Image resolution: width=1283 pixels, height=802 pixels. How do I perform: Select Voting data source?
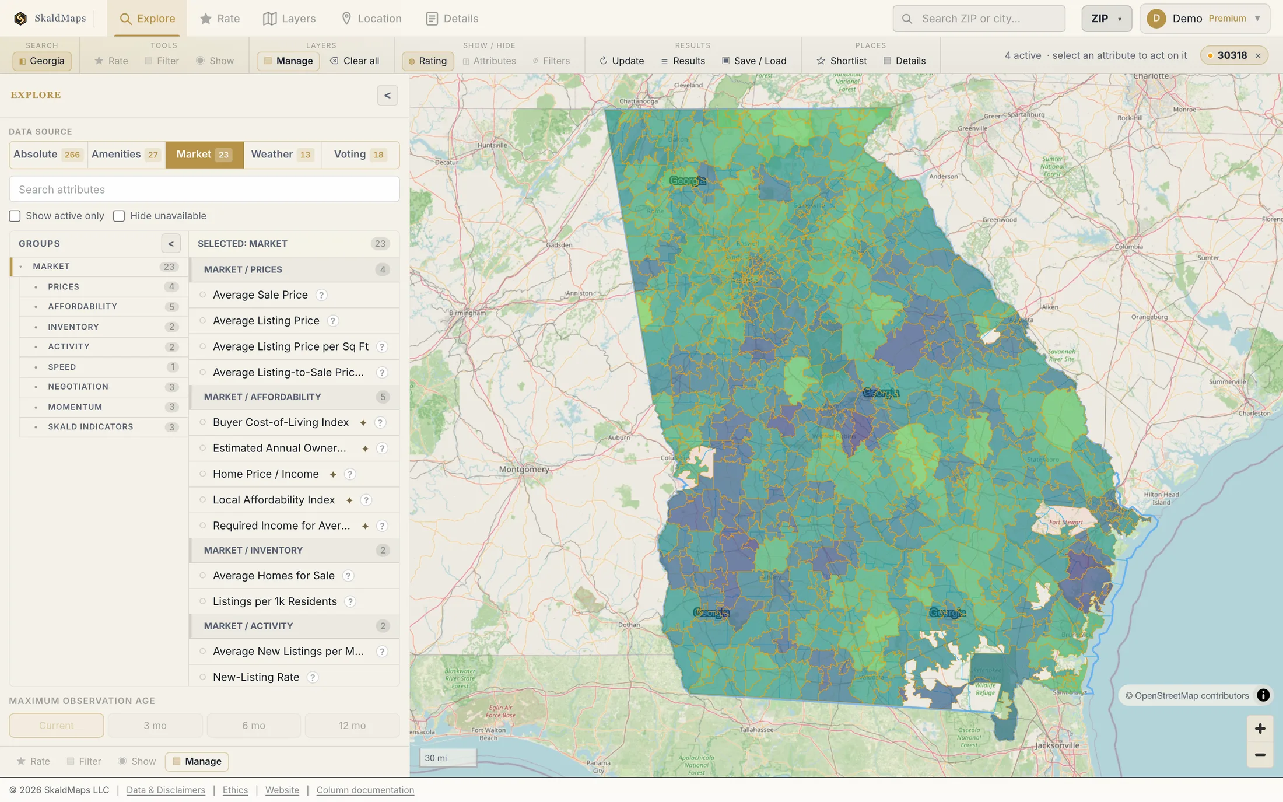coord(360,155)
